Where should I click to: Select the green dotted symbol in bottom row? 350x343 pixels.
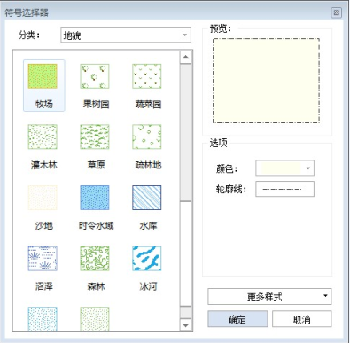point(95,318)
